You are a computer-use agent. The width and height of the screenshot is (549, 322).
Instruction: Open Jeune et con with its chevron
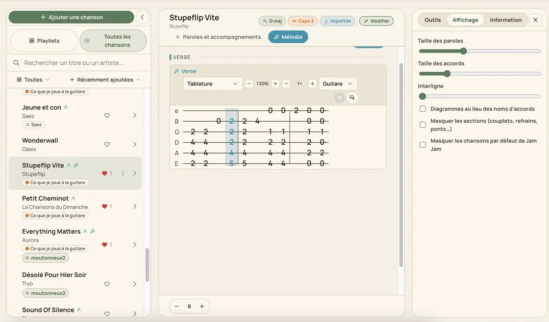pyautogui.click(x=135, y=115)
